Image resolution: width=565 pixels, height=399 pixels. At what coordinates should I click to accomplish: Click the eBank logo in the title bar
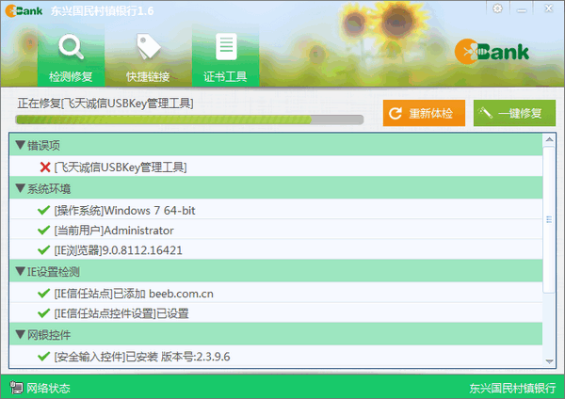pos(24,10)
